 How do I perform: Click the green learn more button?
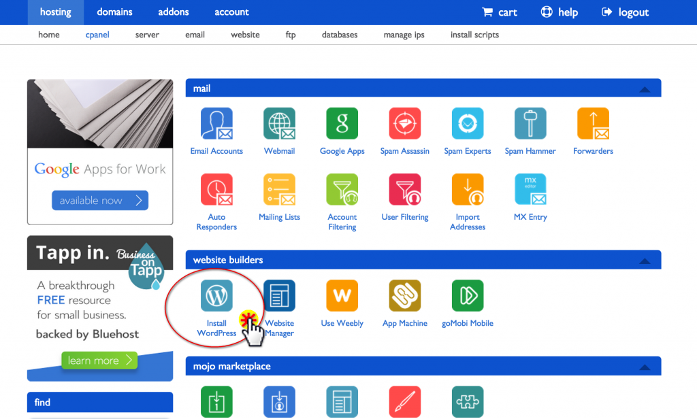click(99, 361)
